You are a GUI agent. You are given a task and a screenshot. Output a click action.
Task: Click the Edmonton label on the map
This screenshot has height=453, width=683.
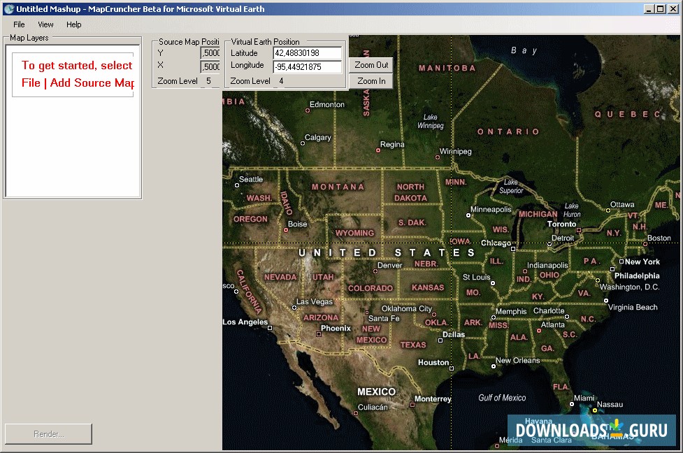click(326, 105)
